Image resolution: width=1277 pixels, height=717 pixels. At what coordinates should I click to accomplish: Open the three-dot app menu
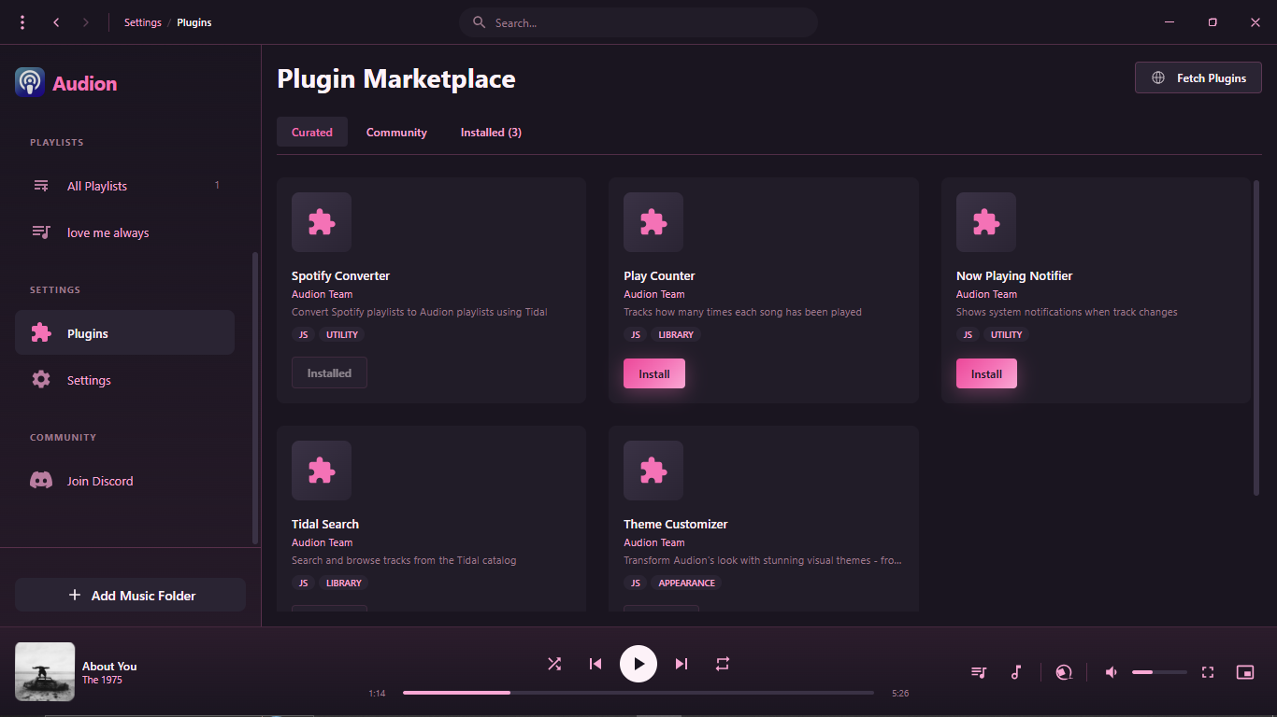point(22,22)
